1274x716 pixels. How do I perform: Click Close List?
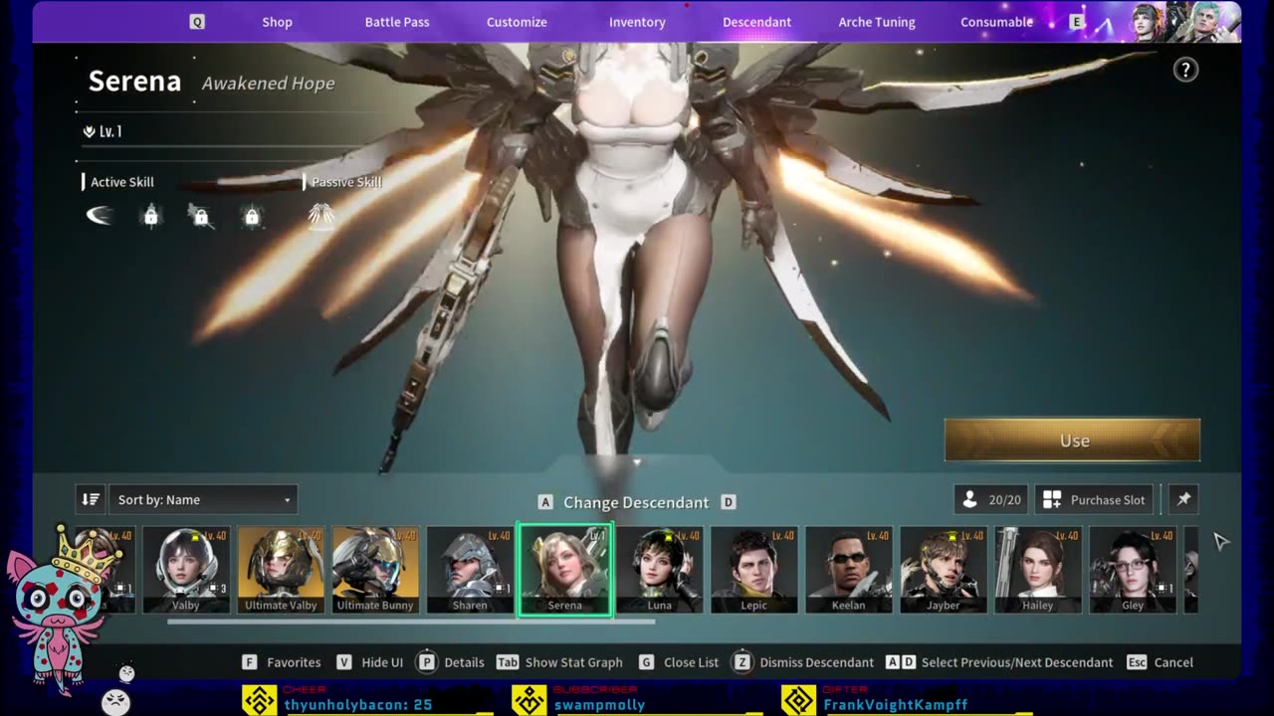tap(691, 662)
